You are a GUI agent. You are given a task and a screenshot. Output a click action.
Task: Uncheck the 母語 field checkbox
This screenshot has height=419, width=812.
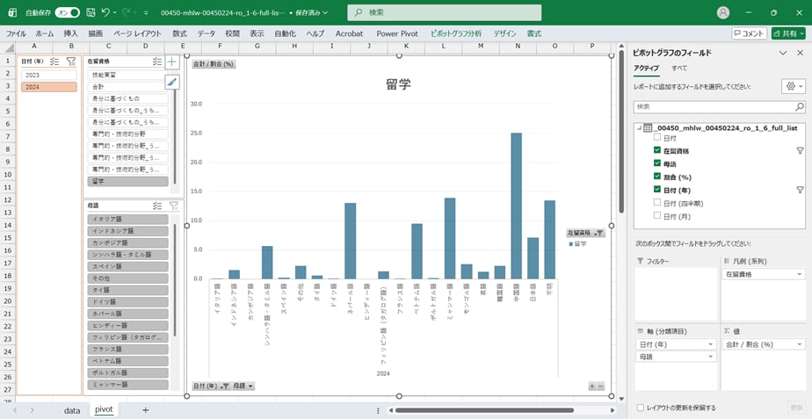point(657,163)
